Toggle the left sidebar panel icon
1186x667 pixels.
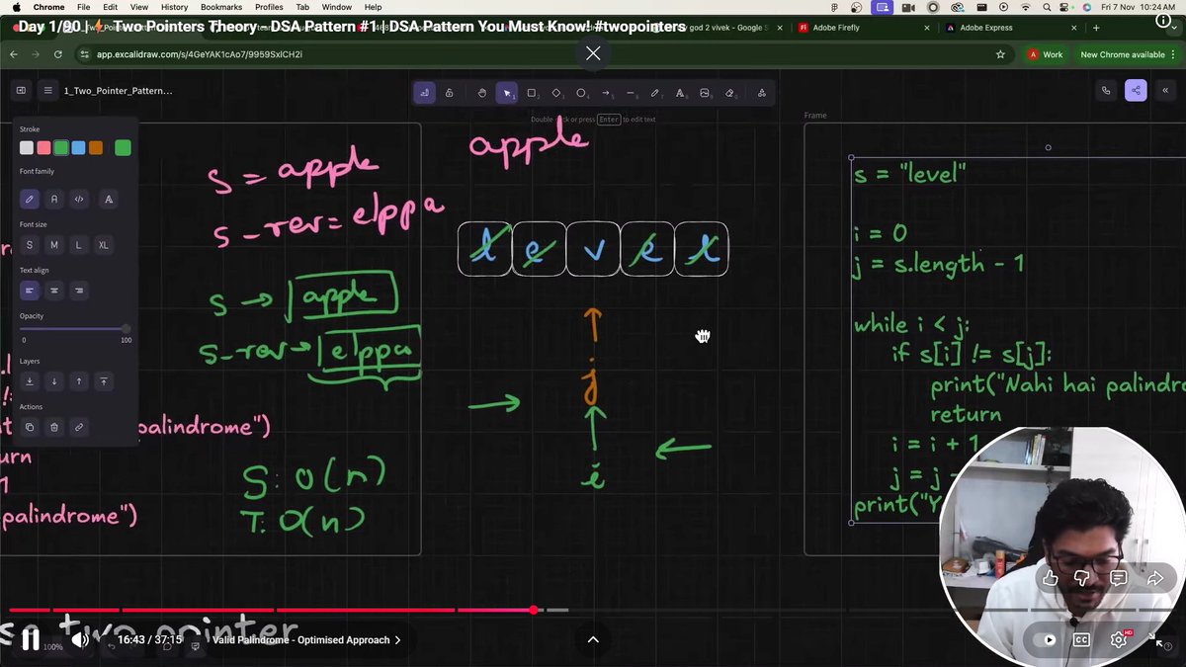[21, 90]
